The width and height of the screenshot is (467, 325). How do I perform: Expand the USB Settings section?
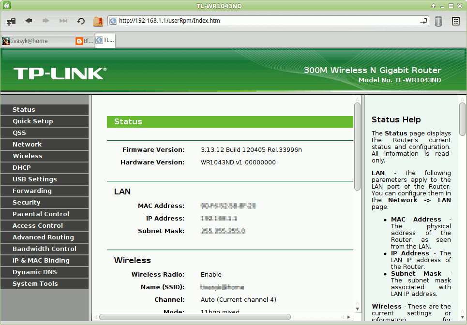[45, 179]
